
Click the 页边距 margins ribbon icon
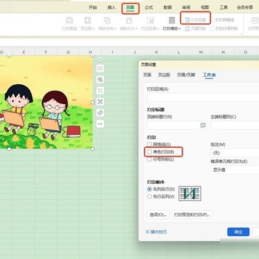click(87, 21)
